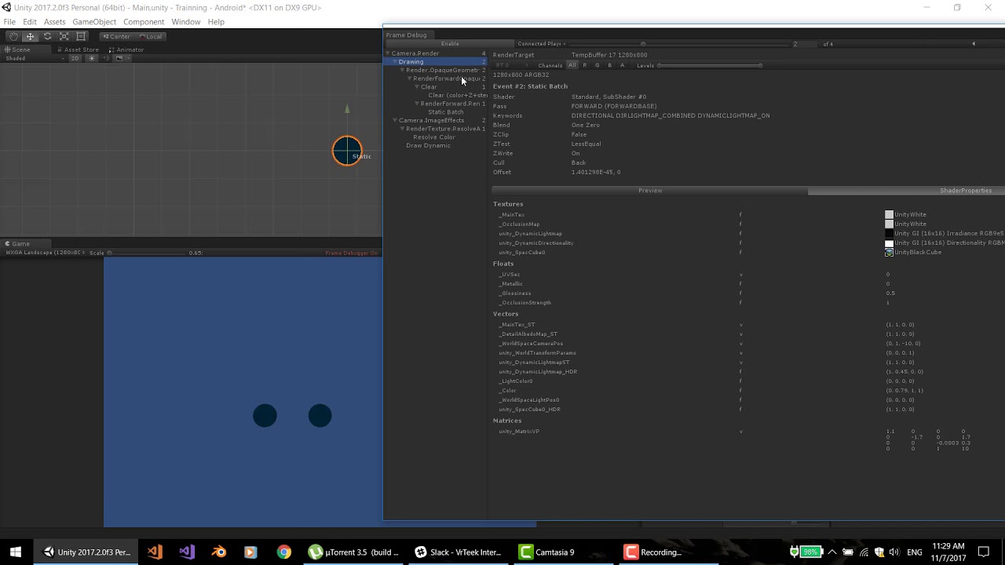Select the Rect Transform tool
Viewport: 1005px width, 565px height.
(x=81, y=36)
